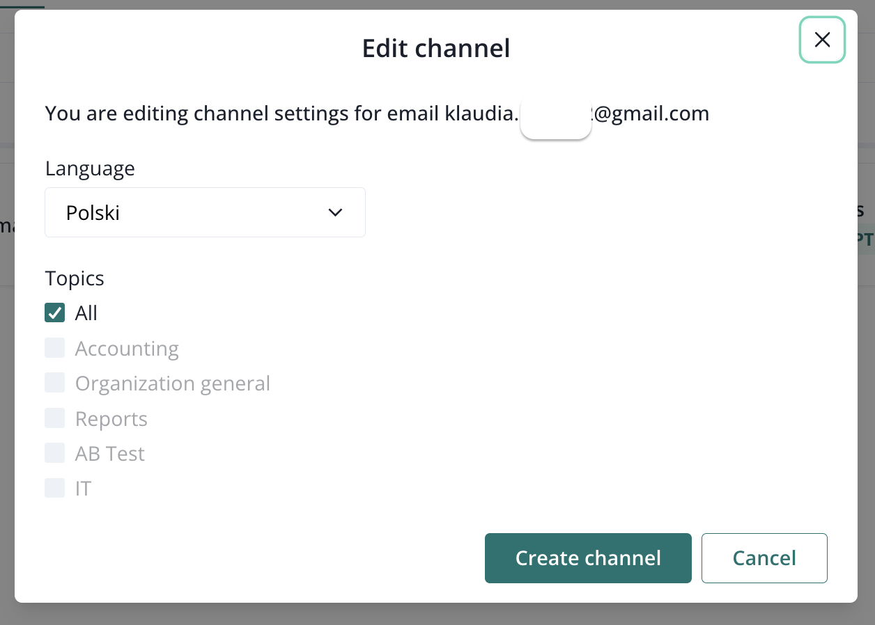Check the Reports topic checkbox
Viewport: 875px width, 625px height.
pyautogui.click(x=55, y=418)
